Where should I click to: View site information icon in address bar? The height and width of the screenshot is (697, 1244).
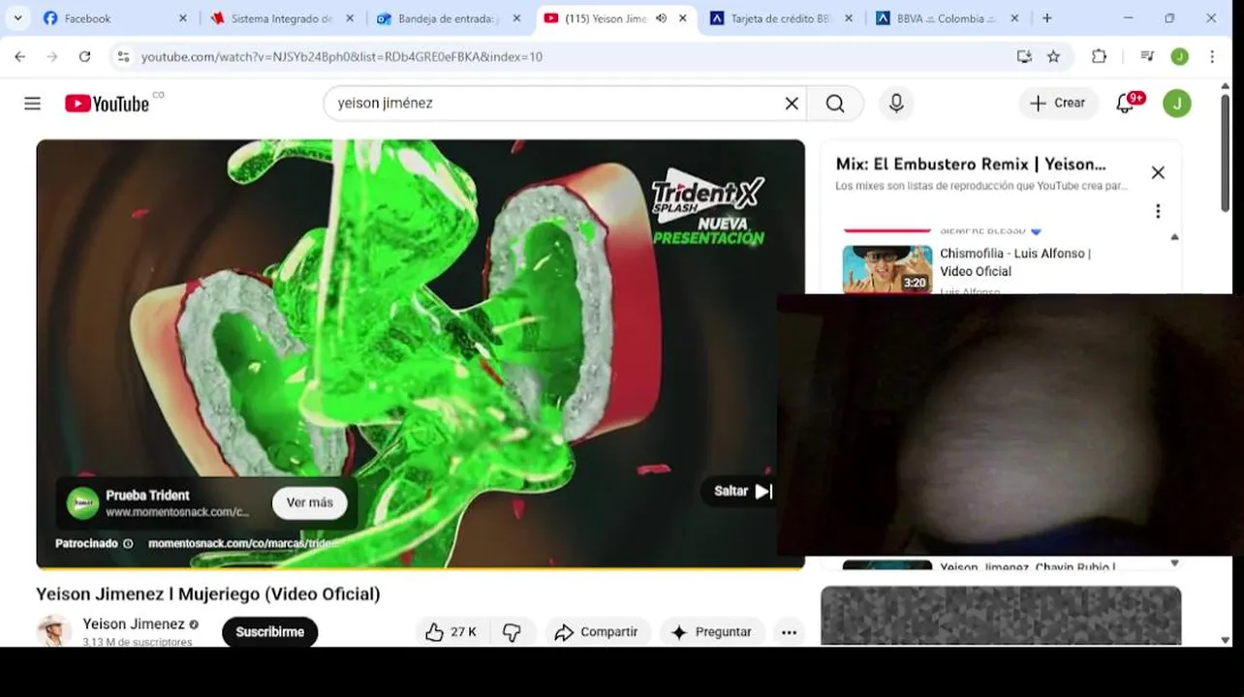123,57
